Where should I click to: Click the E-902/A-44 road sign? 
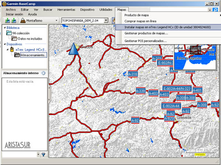tap(171, 106)
